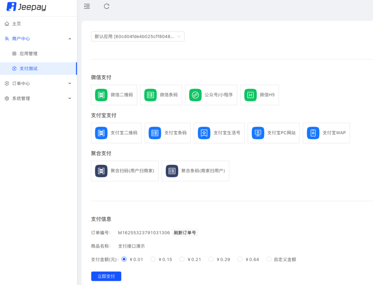Click the grid icon beside 应用管理
373x285 pixels.
(14, 54)
